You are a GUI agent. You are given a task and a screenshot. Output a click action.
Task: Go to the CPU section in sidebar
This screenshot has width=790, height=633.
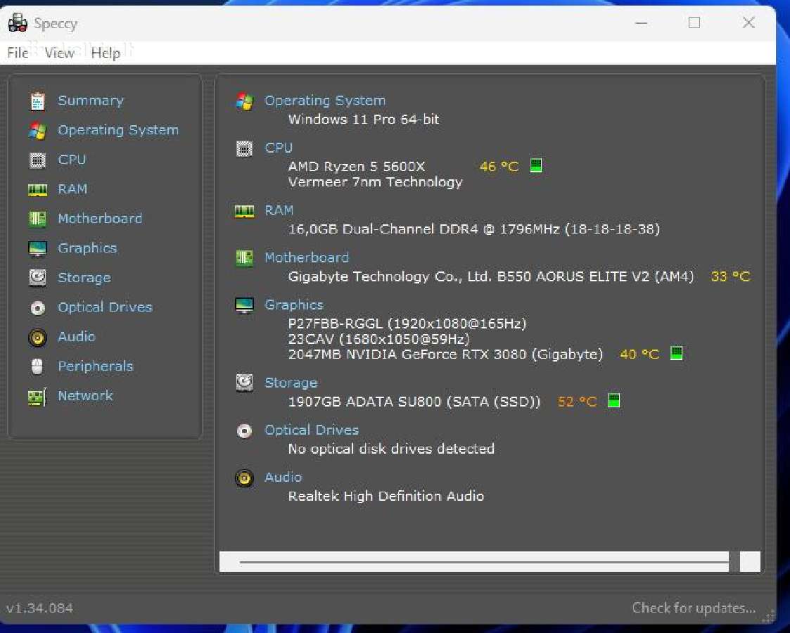coord(72,160)
